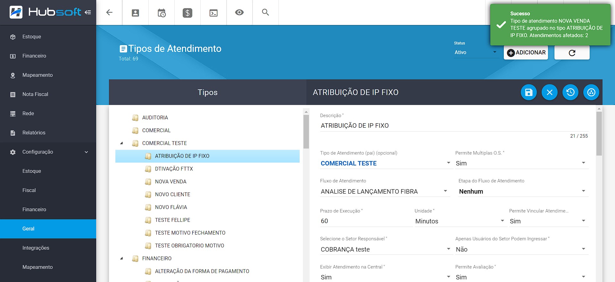Click the magnifier search icon
Screen dimensions: 615x282
click(265, 12)
